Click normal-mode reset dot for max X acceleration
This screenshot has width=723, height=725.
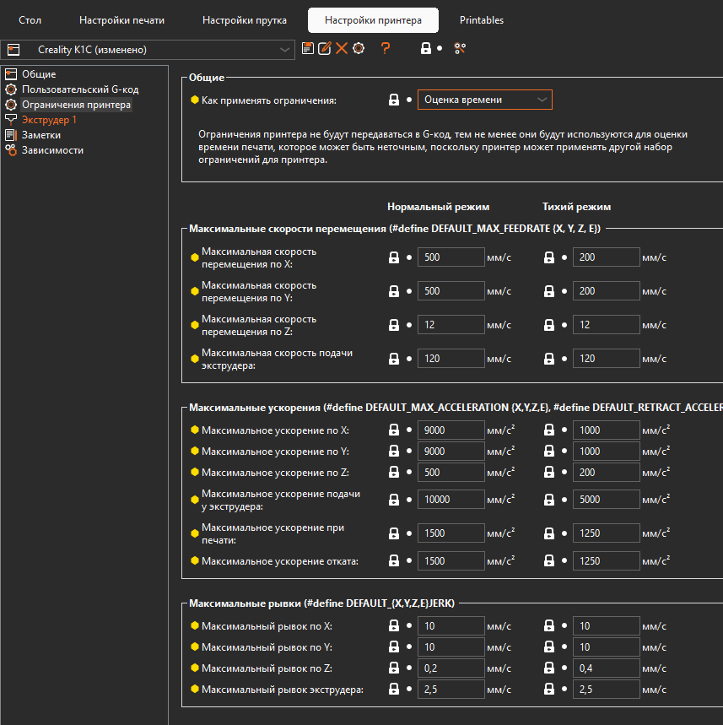[409, 430]
